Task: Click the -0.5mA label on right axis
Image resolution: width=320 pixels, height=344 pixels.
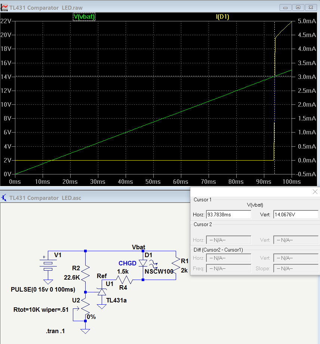Action: (x=306, y=174)
